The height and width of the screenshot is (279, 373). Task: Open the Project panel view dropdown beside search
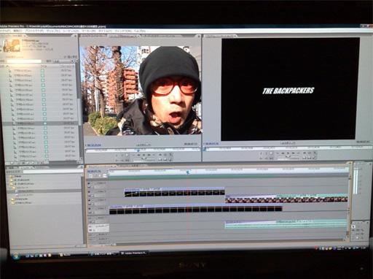(64, 61)
